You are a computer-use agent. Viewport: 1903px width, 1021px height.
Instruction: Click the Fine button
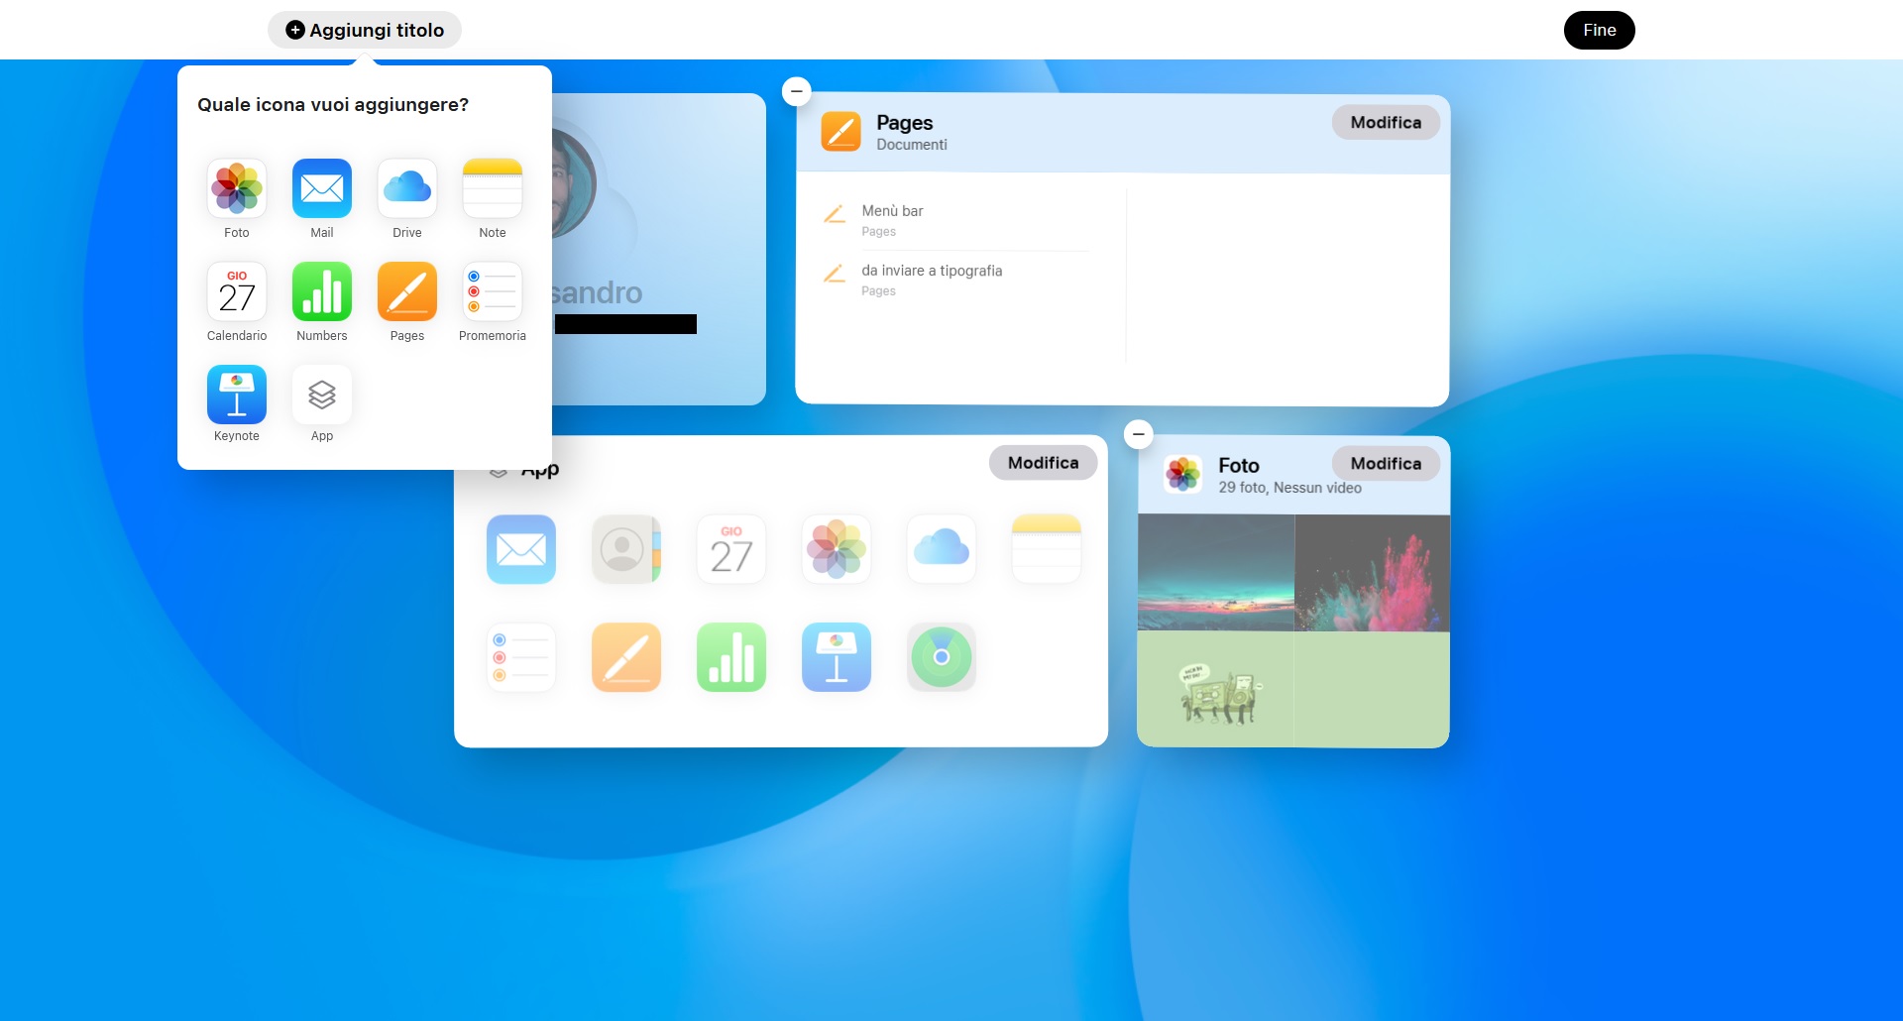point(1599,30)
